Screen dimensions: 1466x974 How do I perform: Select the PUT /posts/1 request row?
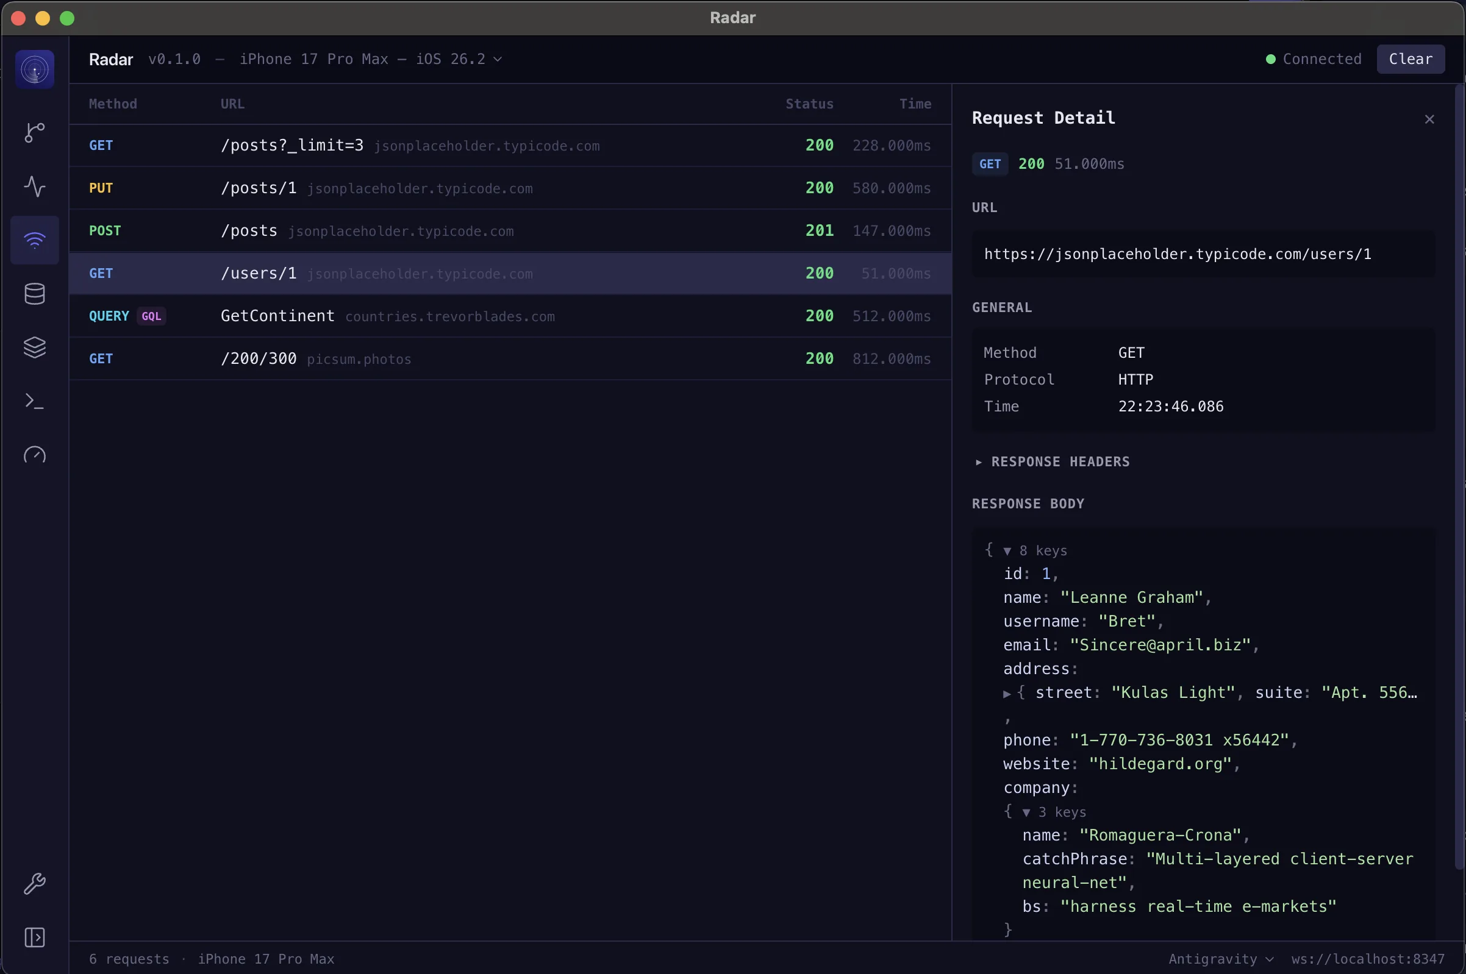510,188
